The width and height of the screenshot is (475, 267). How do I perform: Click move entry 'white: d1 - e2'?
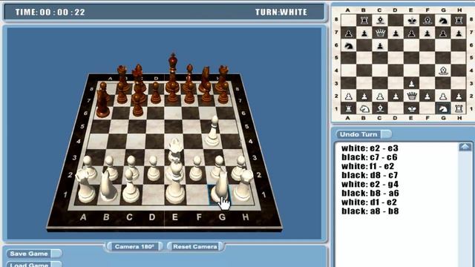(369, 202)
